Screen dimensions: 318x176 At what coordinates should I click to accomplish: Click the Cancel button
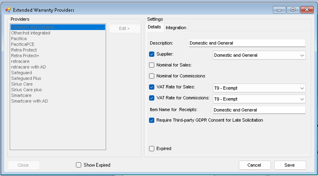point(255,165)
